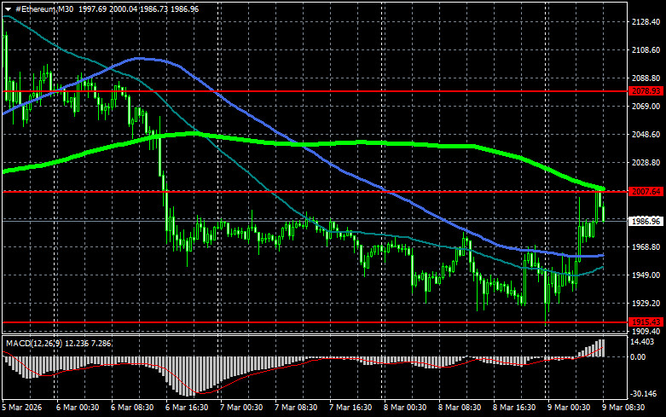Click the 2069.00 price scale value
The width and height of the screenshot is (666, 417).
[646, 106]
